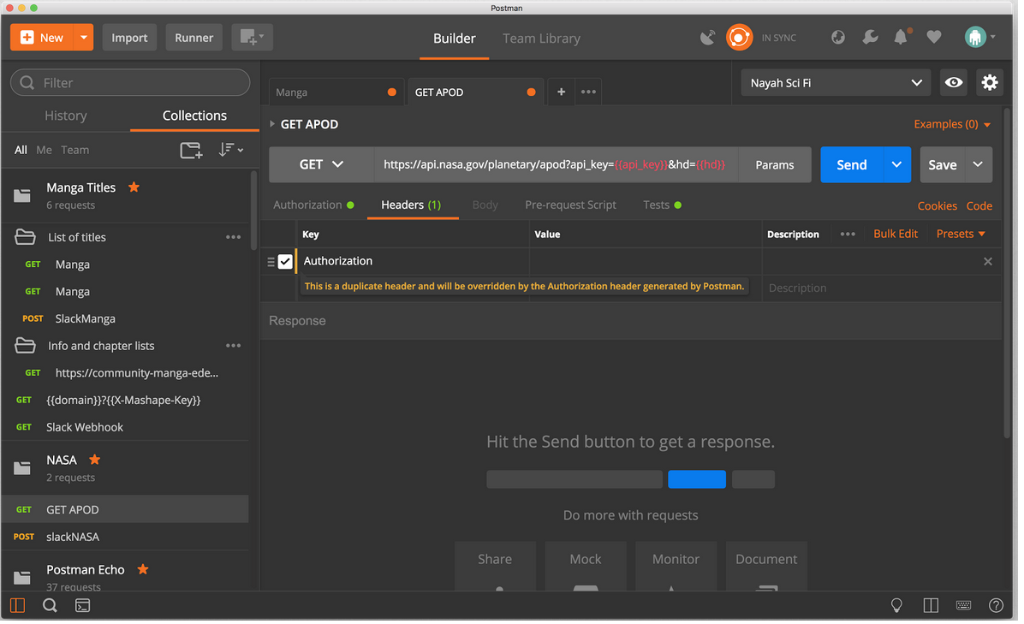Toggle the environment quick look eye

click(954, 83)
